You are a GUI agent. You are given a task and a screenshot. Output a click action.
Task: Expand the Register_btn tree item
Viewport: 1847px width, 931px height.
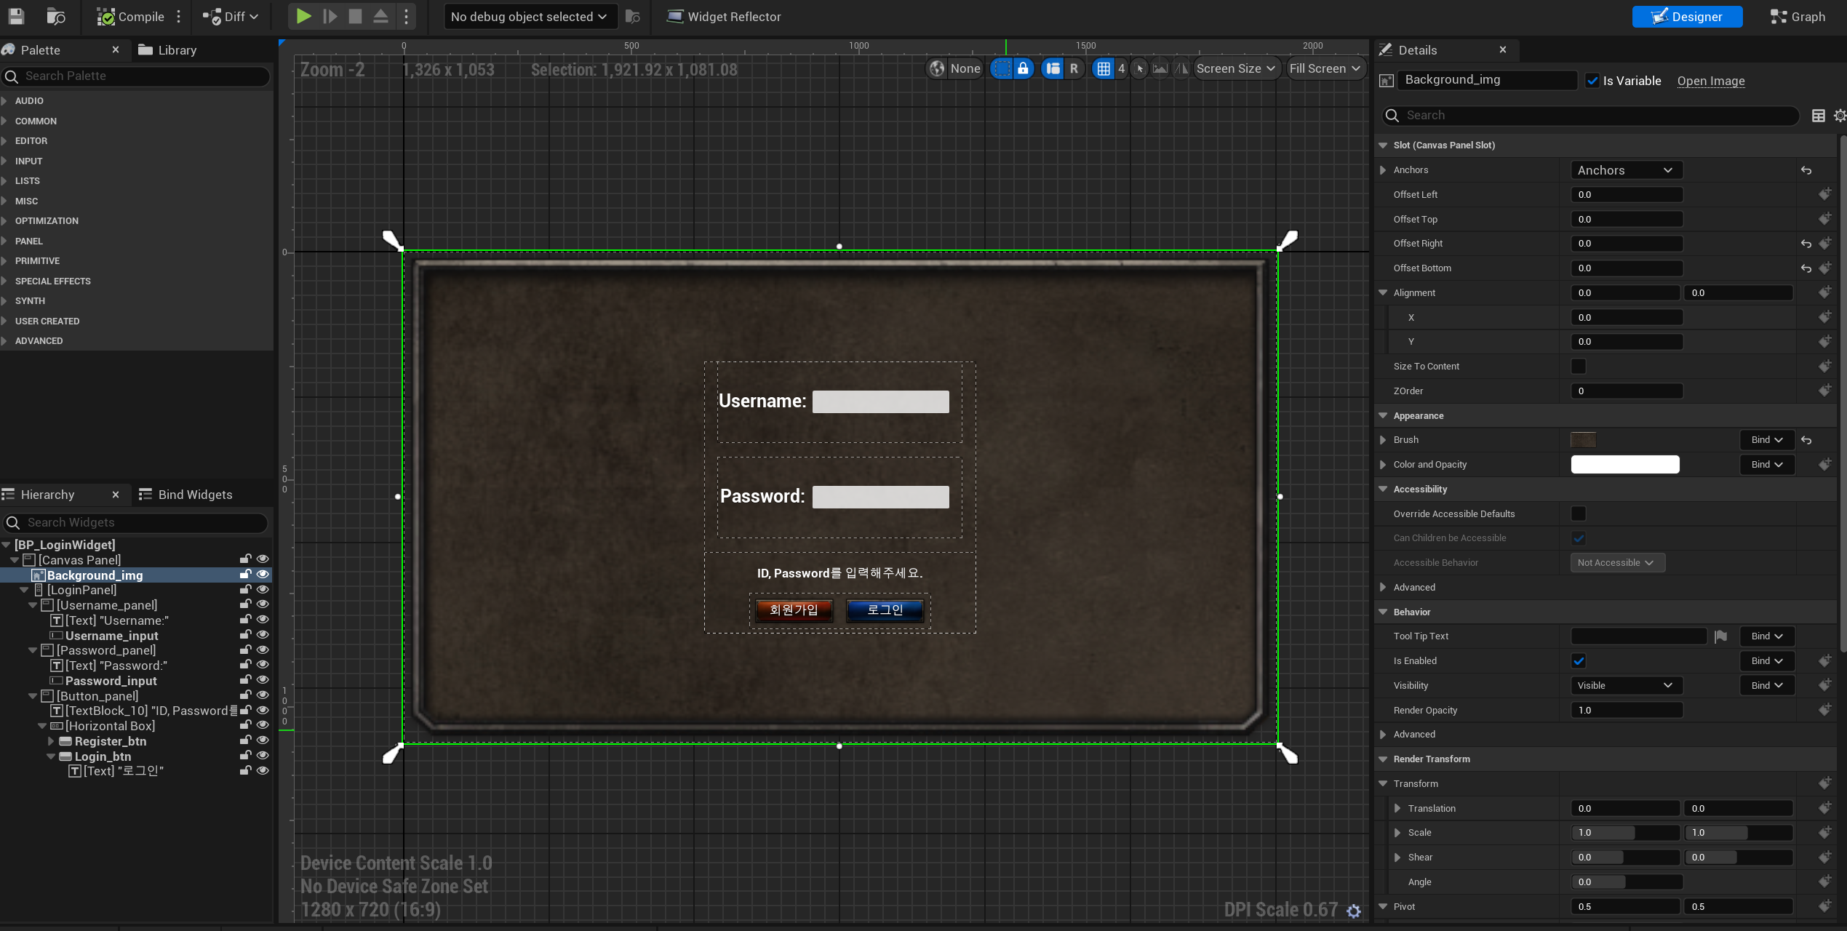pos(51,741)
